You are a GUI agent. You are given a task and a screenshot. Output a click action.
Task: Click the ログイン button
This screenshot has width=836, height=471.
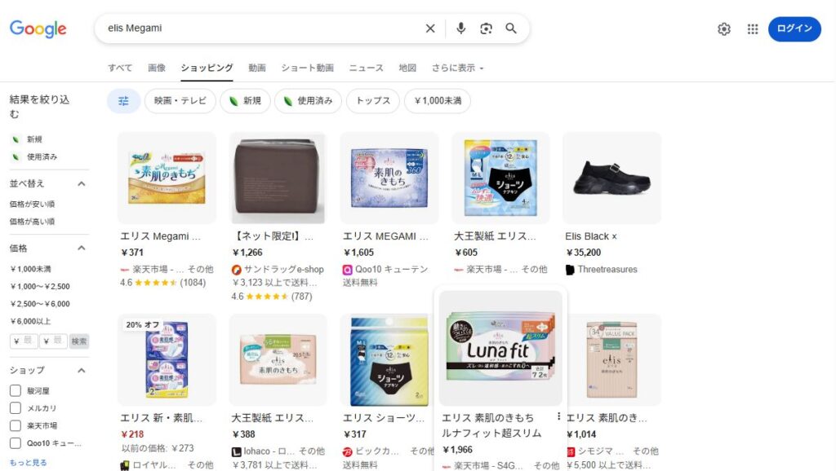tap(794, 29)
